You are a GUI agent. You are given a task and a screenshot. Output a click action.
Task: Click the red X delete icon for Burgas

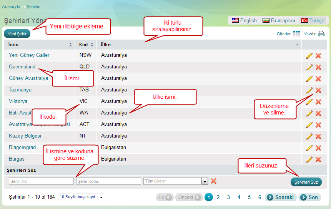pos(318,159)
